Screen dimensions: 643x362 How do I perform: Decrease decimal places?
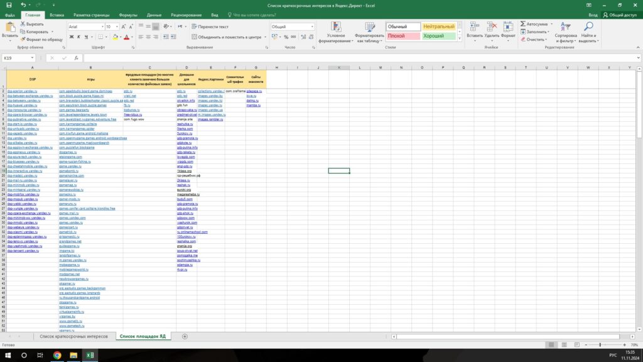click(311, 37)
